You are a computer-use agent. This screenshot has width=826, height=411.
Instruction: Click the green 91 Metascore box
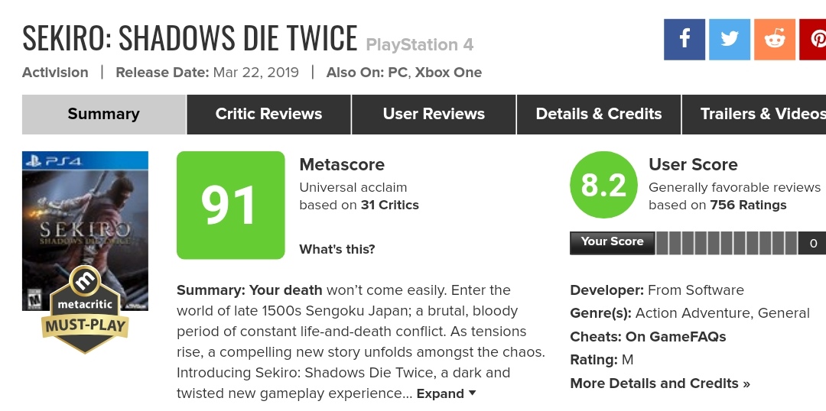(230, 205)
